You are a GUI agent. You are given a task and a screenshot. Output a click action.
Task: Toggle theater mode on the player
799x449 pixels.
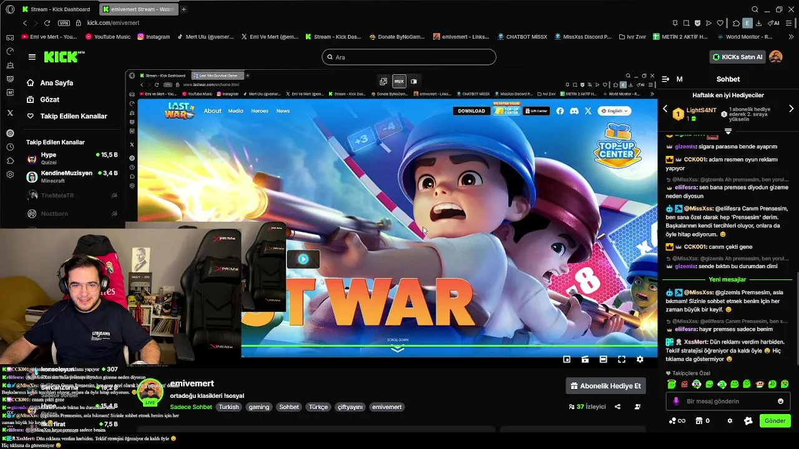[x=603, y=359]
